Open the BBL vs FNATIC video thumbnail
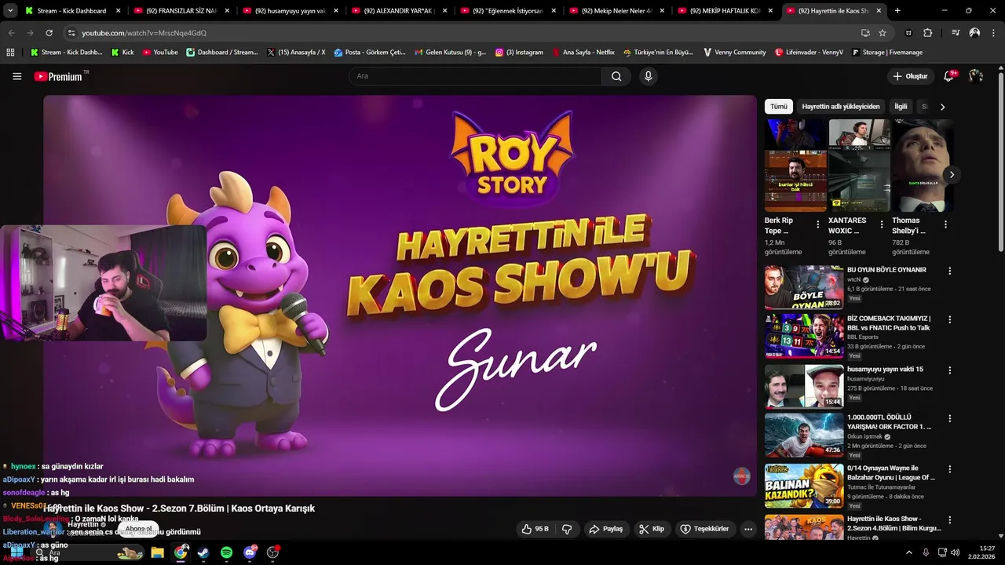Screen dimensions: 1005x565 coord(804,337)
